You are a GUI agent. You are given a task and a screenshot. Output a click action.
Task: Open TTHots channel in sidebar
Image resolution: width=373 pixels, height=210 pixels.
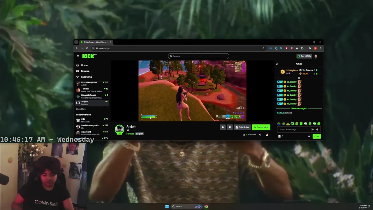click(92, 90)
